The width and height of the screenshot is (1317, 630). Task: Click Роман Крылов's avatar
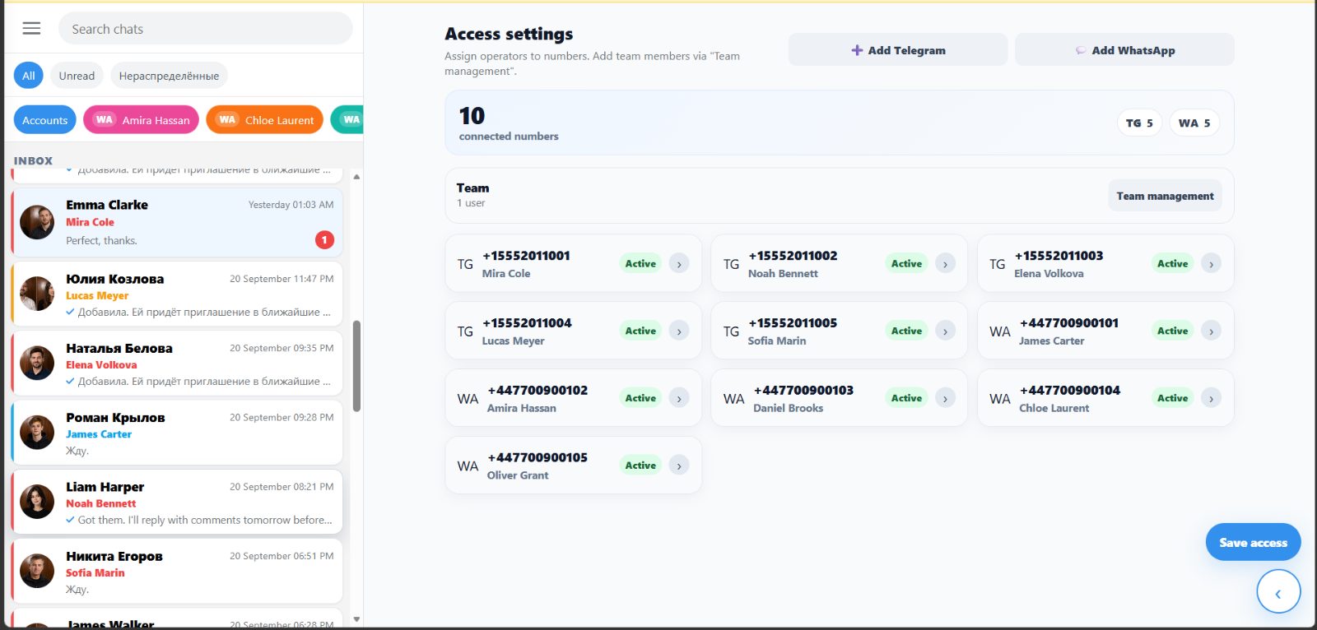(37, 433)
